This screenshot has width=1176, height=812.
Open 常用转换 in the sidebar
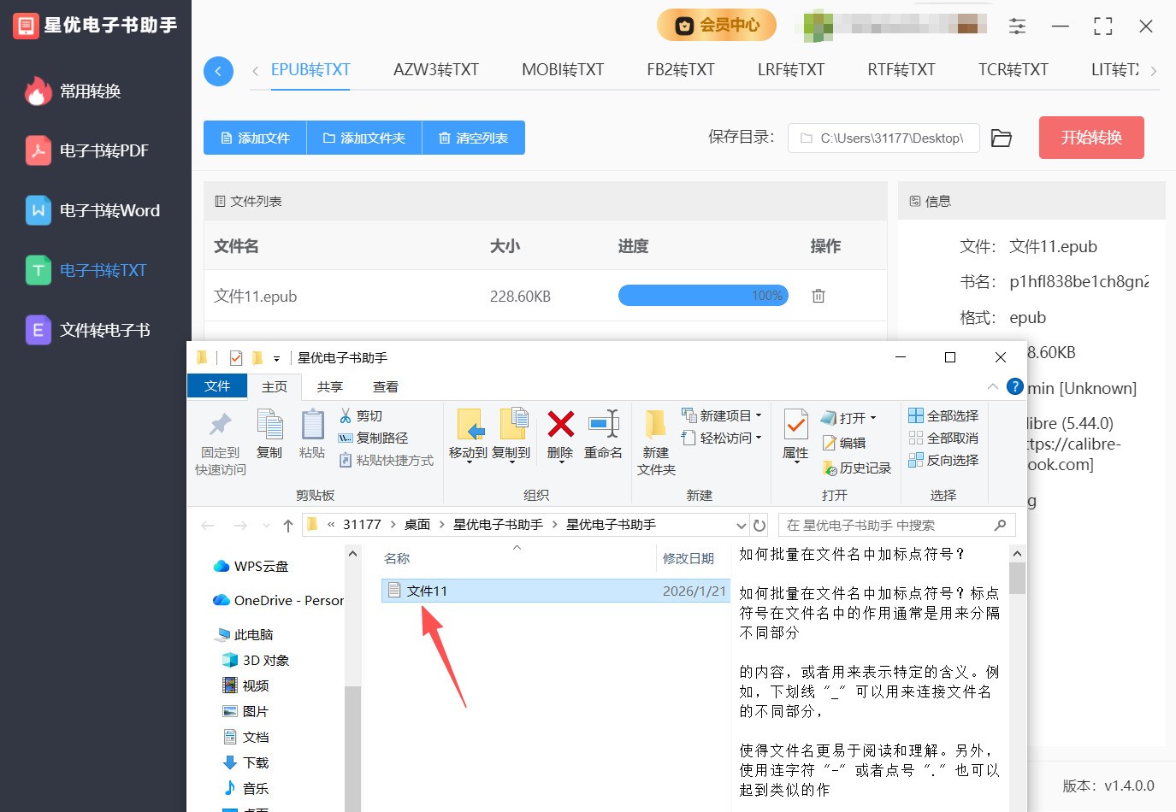click(x=74, y=91)
